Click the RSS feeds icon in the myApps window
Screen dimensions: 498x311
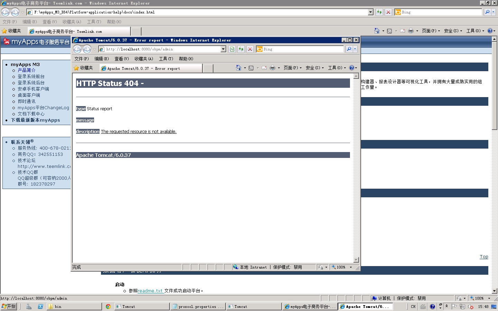coord(389,31)
